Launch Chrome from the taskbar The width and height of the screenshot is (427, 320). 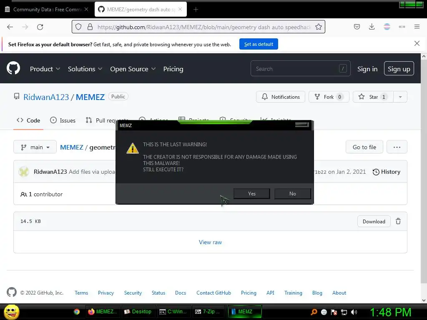[77, 312]
